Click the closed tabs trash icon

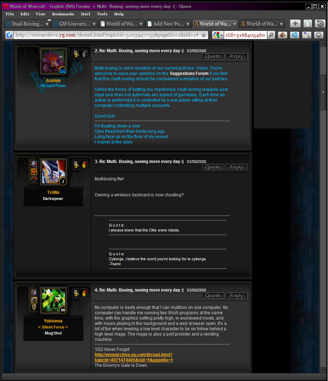click(320, 23)
